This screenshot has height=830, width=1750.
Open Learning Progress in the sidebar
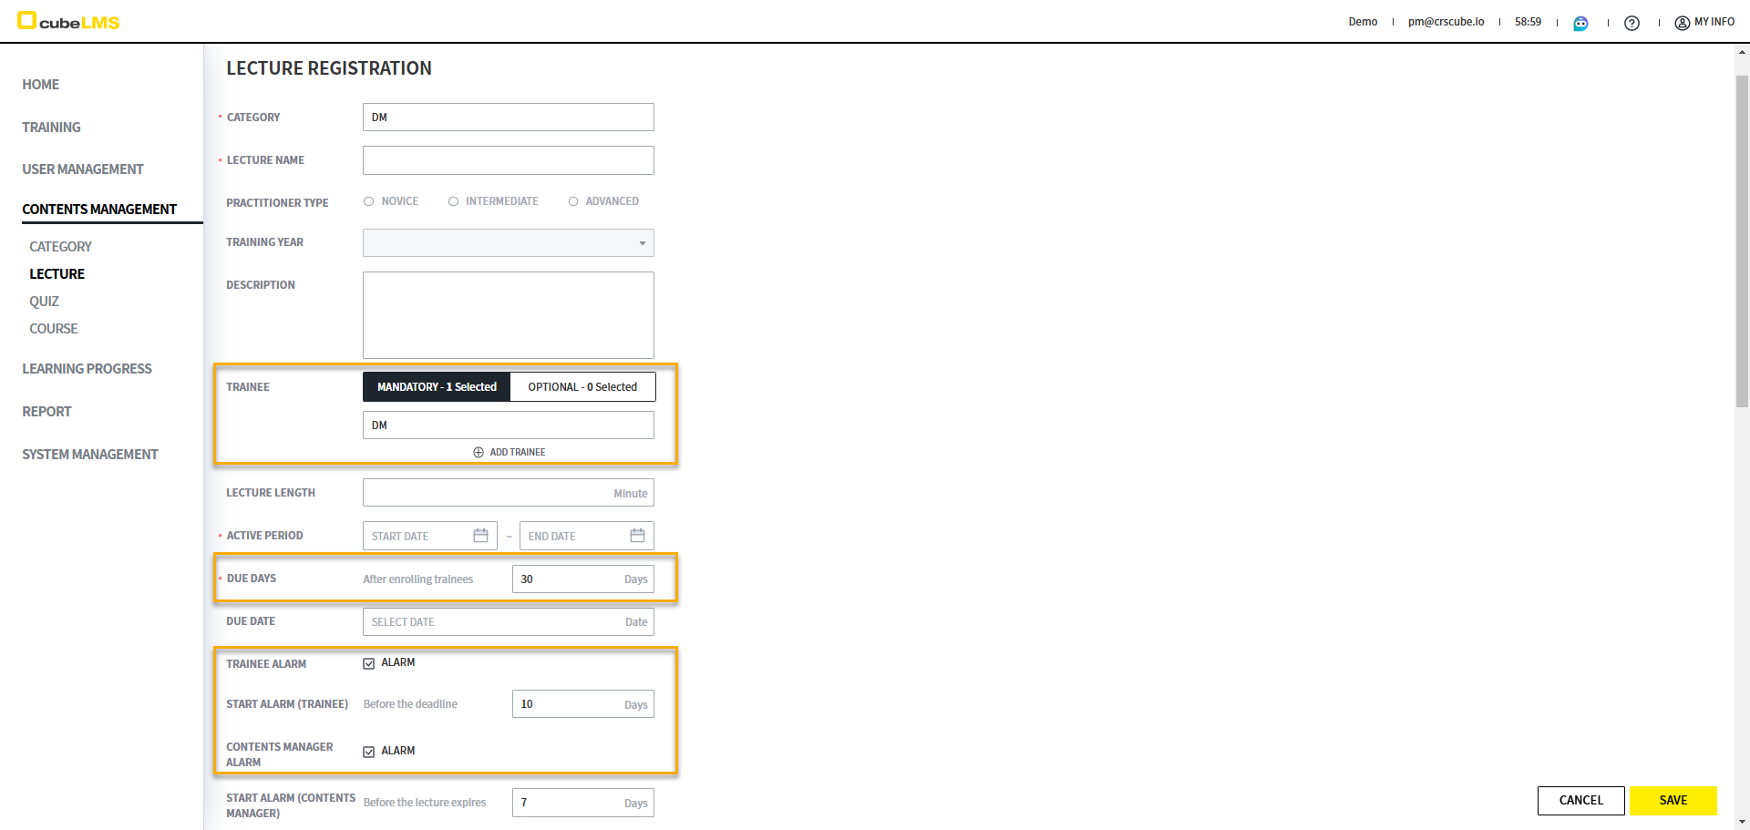pyautogui.click(x=87, y=369)
